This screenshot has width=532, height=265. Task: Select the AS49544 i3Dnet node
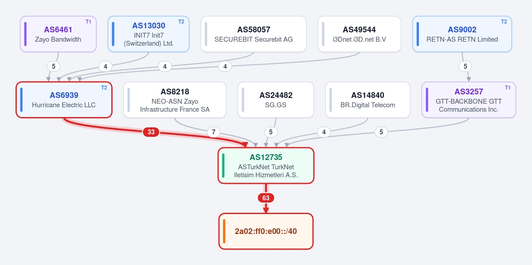(x=359, y=34)
